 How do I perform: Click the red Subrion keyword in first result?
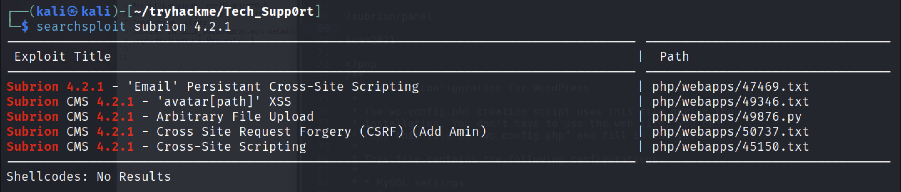(x=33, y=86)
